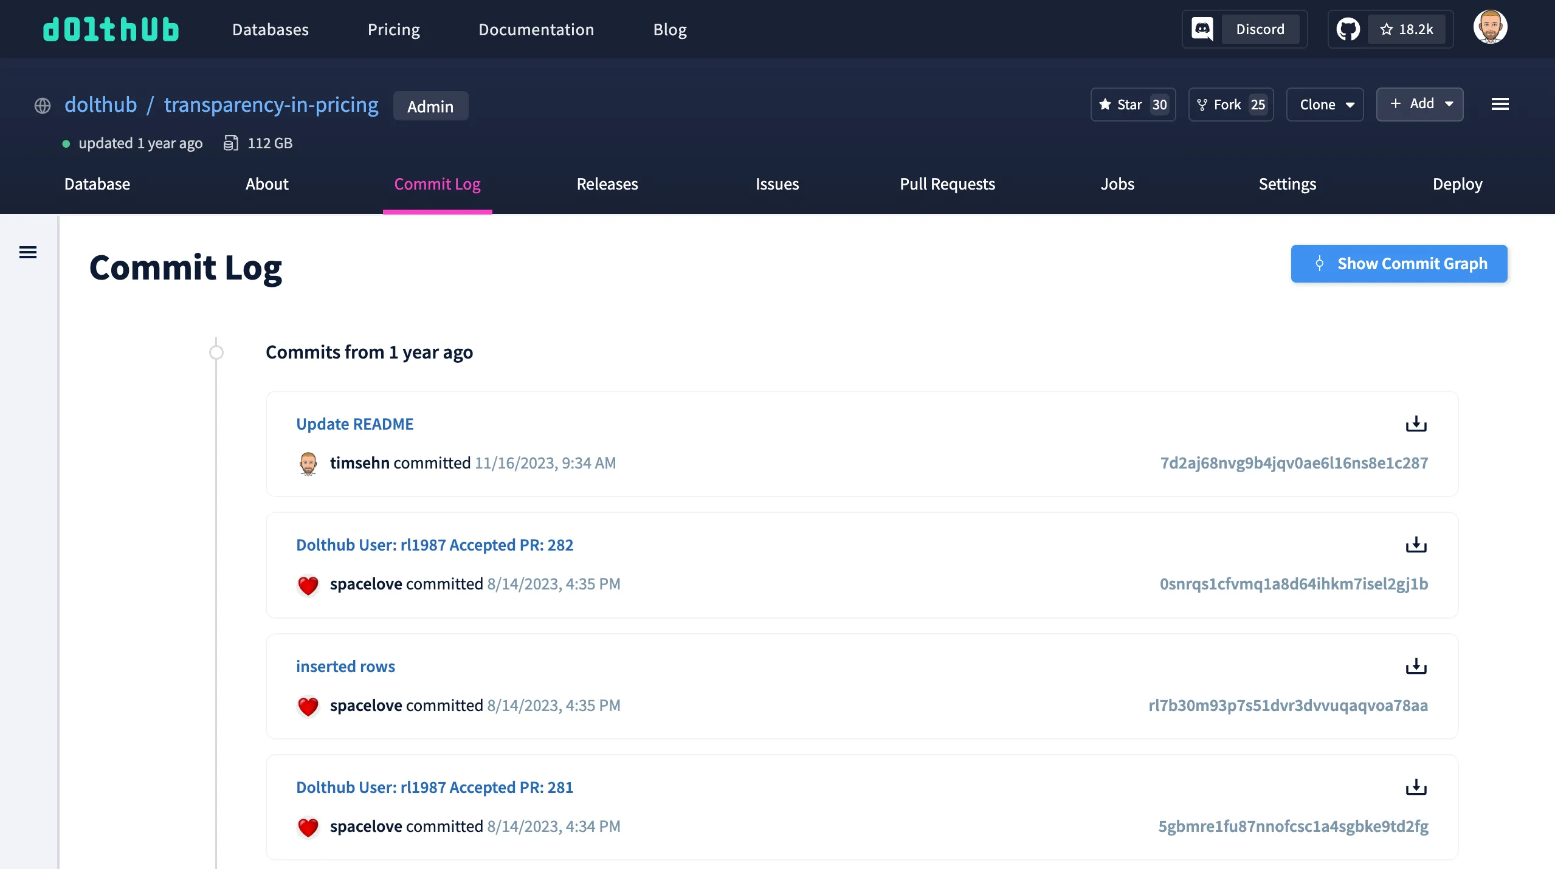Viewport: 1555px width, 869px height.
Task: Open the Dolthub User: rl1987 Accepted PR: 282 commit
Action: pos(434,544)
